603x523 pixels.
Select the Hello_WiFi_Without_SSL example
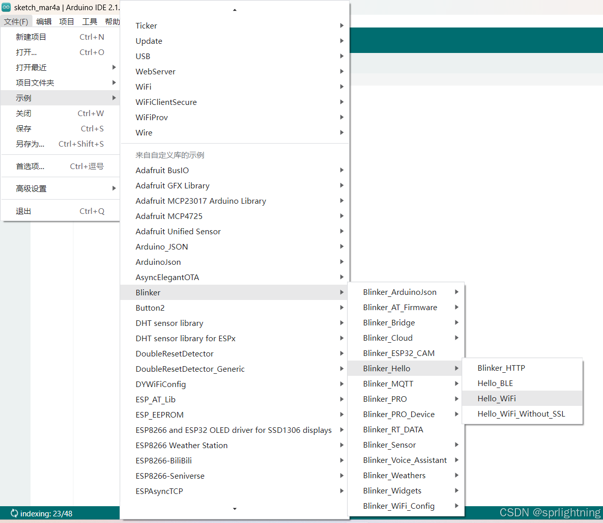(522, 414)
